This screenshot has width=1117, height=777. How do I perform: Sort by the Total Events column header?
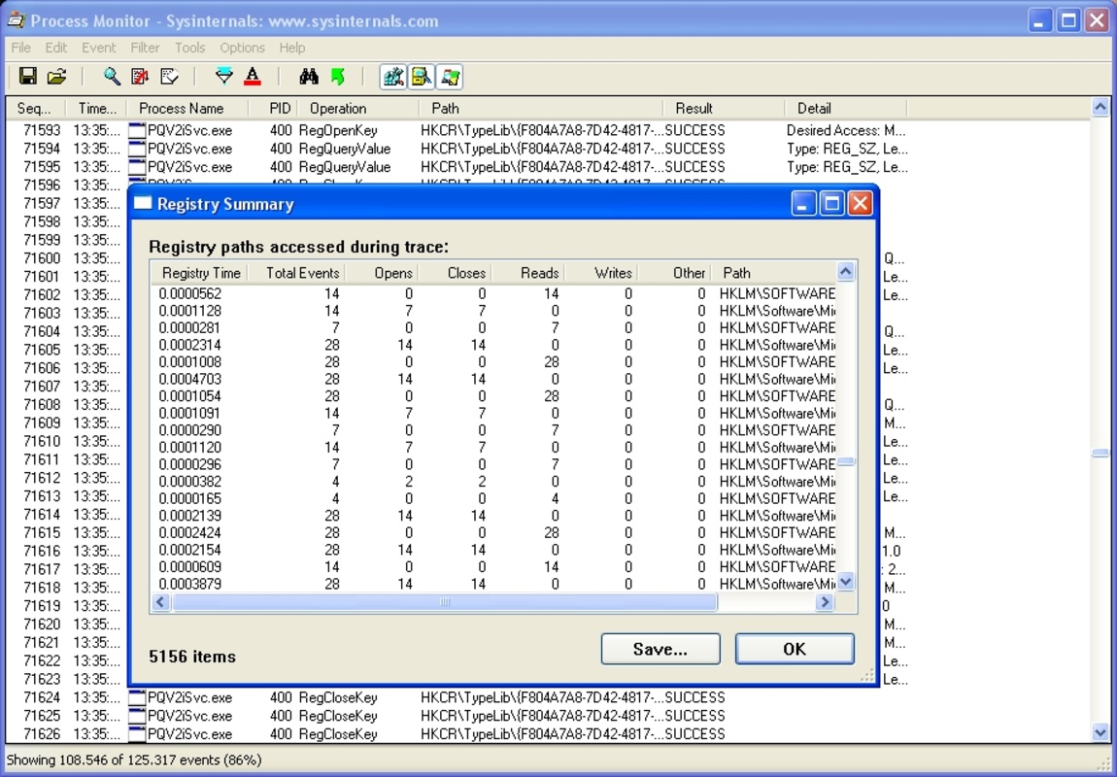pyautogui.click(x=302, y=273)
